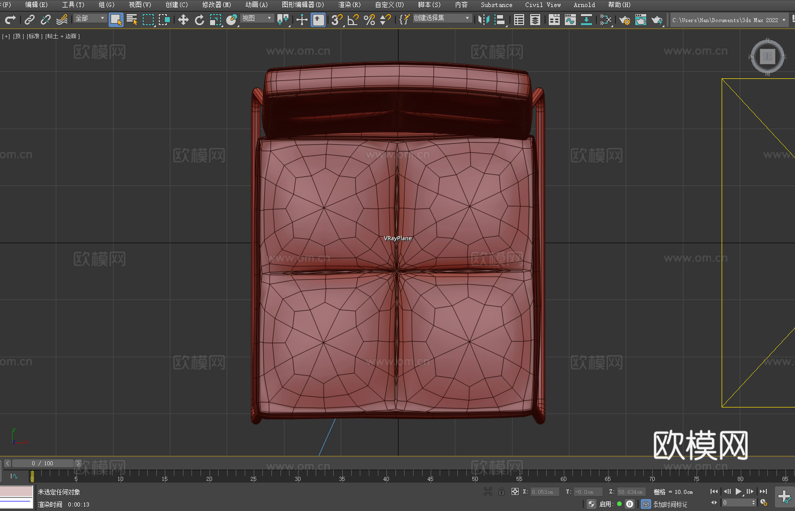The width and height of the screenshot is (795, 511).
Task: Click Set Key plus button
Action: tap(784, 497)
